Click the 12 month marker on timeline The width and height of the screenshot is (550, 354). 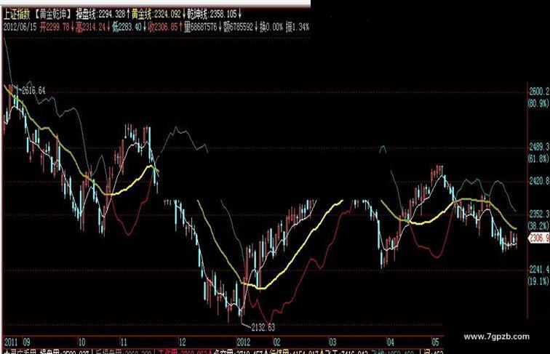(183, 342)
